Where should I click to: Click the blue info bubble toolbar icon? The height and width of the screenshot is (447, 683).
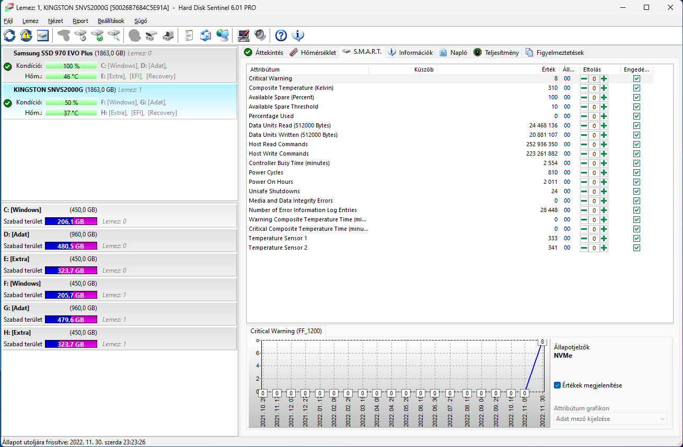pyautogui.click(x=298, y=36)
